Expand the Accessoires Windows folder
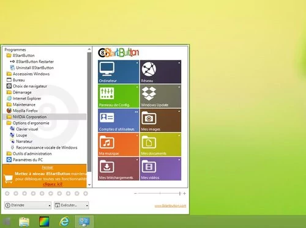The image size is (306, 228). [x=28, y=74]
